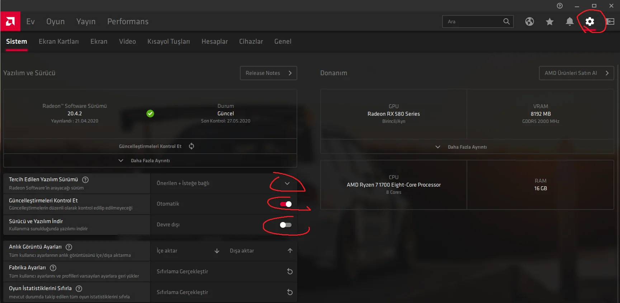Enable the Sürücü ve Yazılım İndir switch
The width and height of the screenshot is (620, 303).
[286, 225]
